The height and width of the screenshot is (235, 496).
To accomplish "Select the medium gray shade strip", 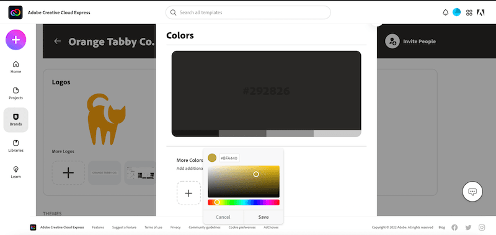I will [x=290, y=133].
